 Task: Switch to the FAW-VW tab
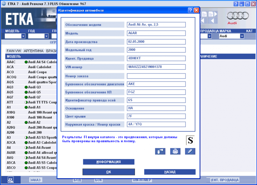[14, 51]
